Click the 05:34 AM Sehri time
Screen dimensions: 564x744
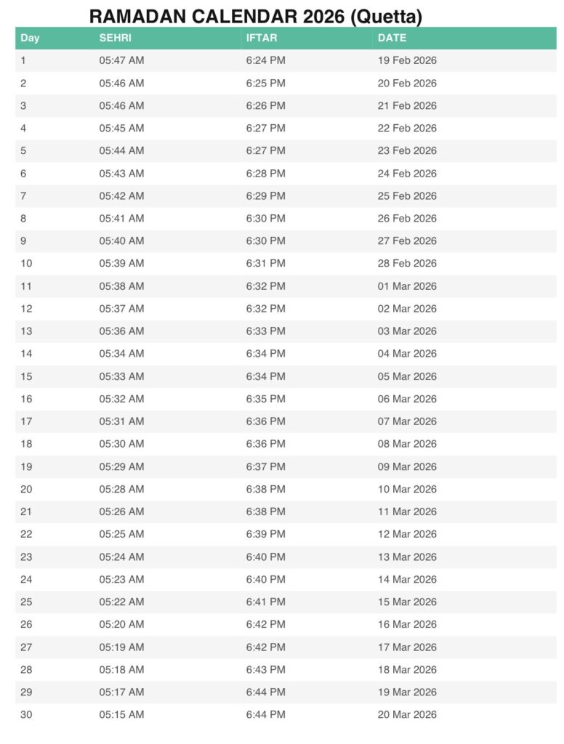coord(121,354)
